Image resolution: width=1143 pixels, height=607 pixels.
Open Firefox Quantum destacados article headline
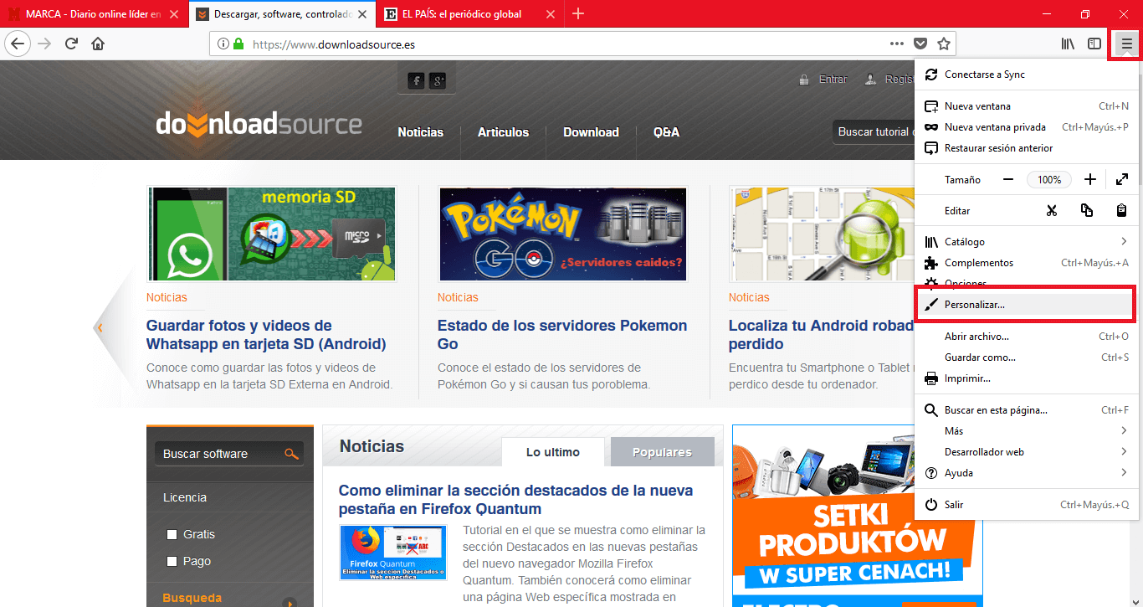pyautogui.click(x=515, y=500)
